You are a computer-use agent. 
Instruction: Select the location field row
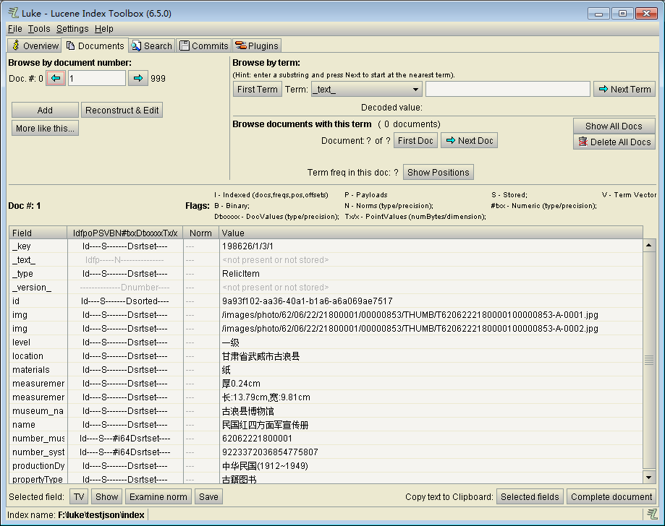(326, 356)
